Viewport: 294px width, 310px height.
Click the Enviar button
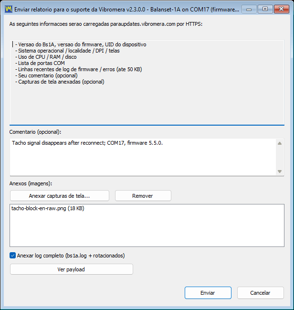click(x=208, y=293)
